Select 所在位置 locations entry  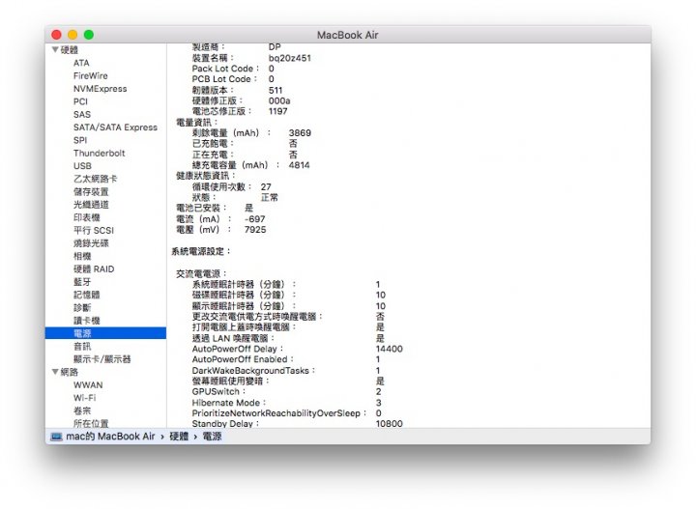(x=91, y=423)
